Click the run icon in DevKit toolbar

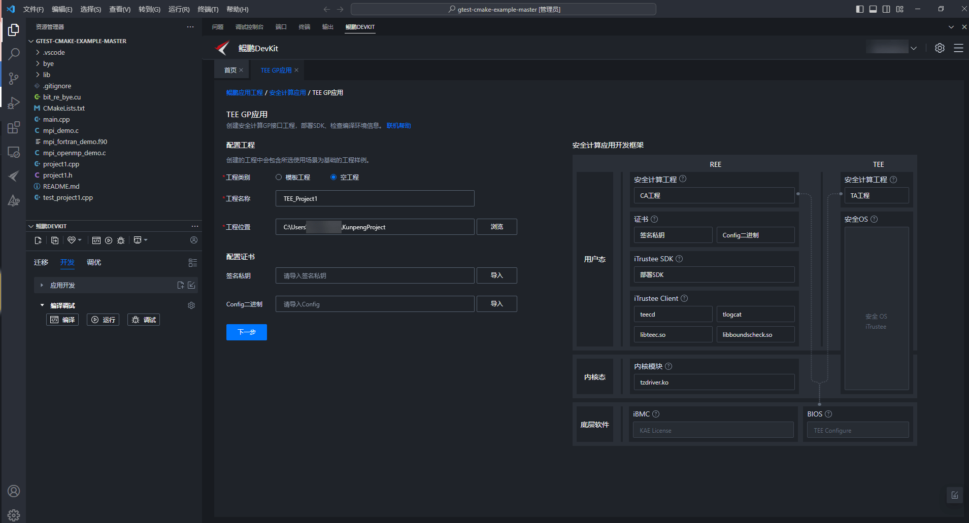(109, 240)
